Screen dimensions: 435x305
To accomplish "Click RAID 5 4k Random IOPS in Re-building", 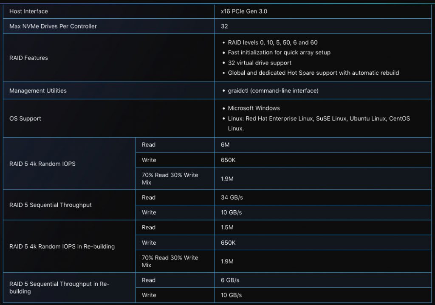I will (62, 246).
